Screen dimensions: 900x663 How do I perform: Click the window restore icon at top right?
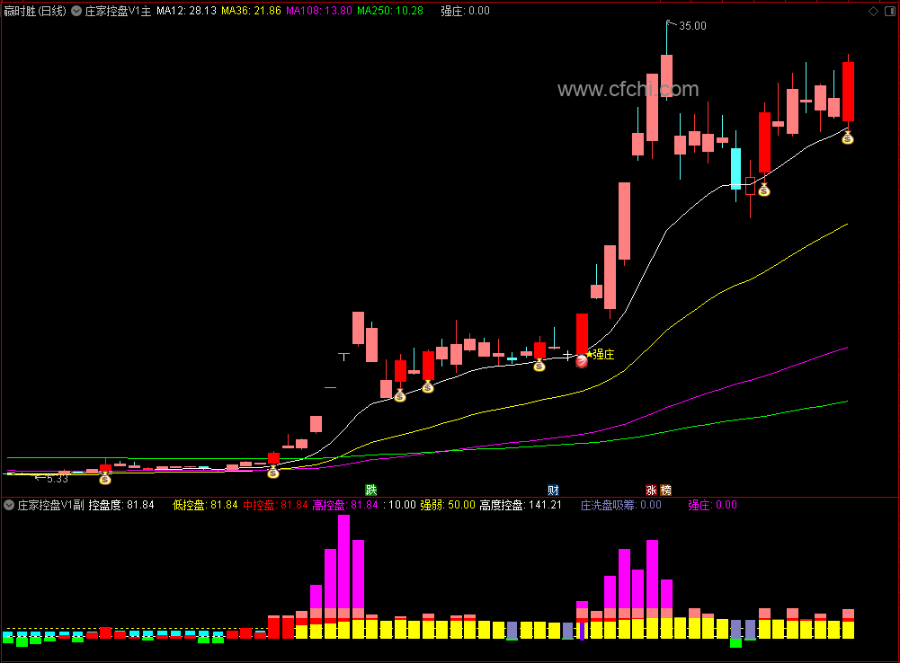[x=890, y=11]
